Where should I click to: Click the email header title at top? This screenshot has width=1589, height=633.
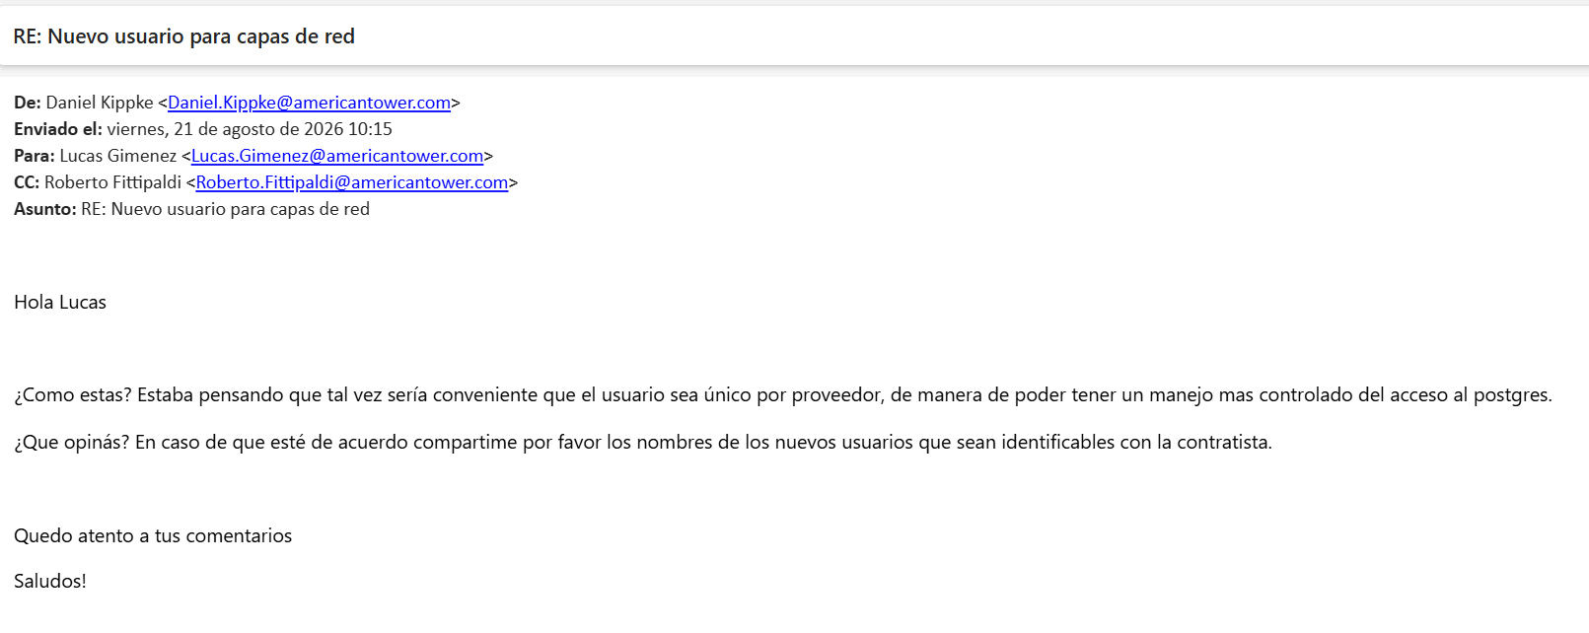[183, 36]
